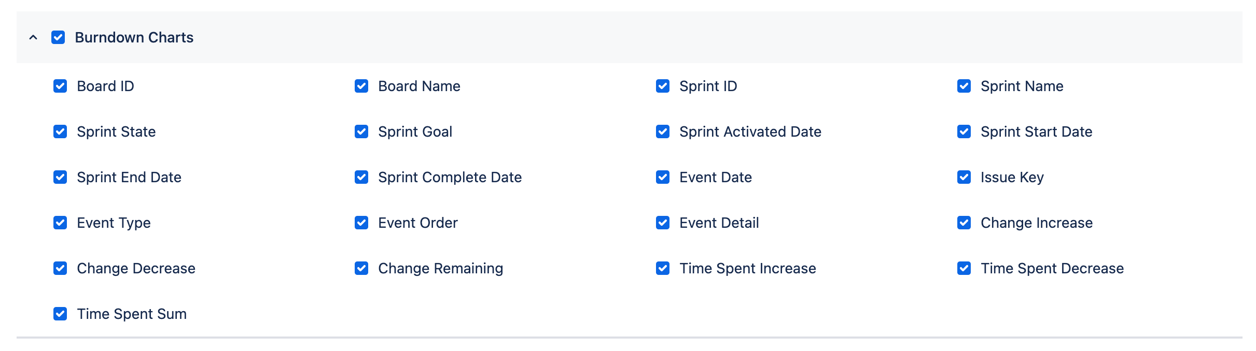Click the Event Order label
This screenshot has height=351, width=1256.
pyautogui.click(x=417, y=223)
